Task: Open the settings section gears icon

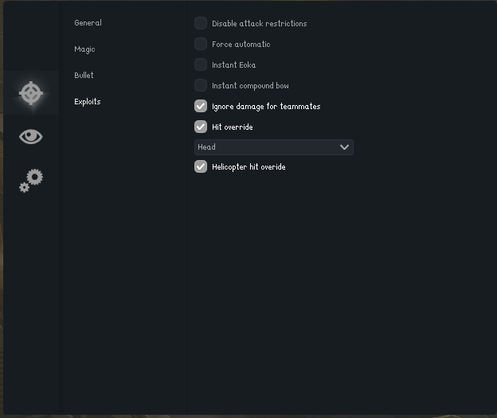Action: [x=31, y=181]
